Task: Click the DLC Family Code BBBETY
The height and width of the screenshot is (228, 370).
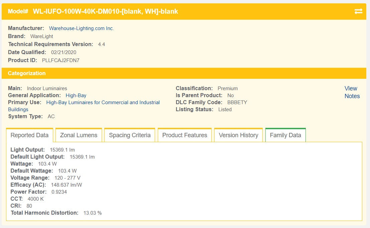Action: 237,102
